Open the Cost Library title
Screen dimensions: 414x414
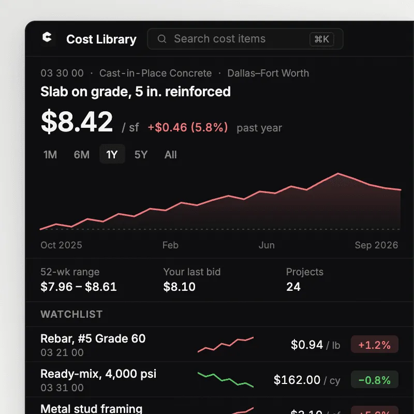click(x=101, y=39)
